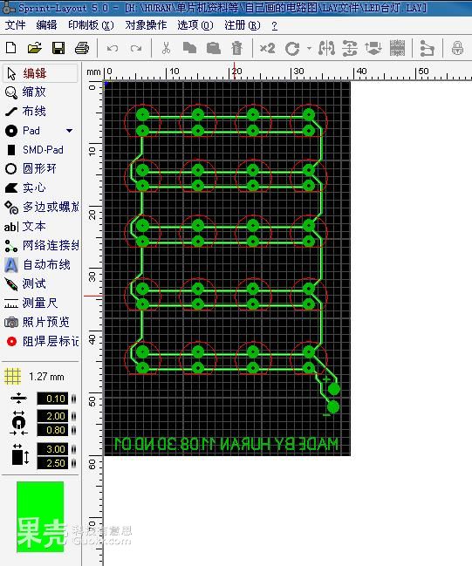Select the SMD-Pad tool
Image resolution: width=472 pixels, height=566 pixels.
(x=40, y=150)
